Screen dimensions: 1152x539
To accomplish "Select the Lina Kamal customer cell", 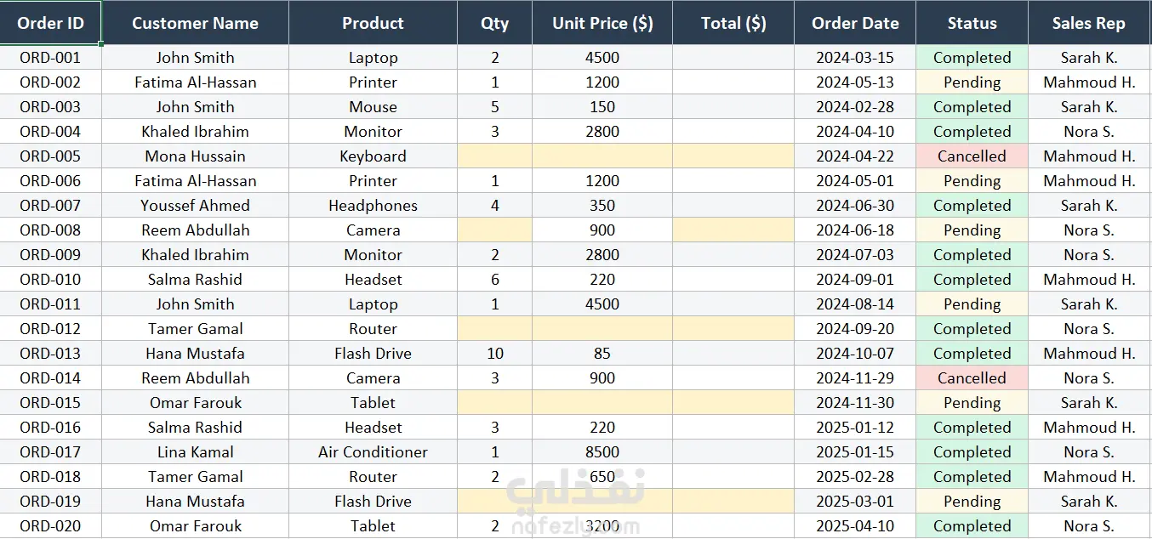I will coord(195,452).
